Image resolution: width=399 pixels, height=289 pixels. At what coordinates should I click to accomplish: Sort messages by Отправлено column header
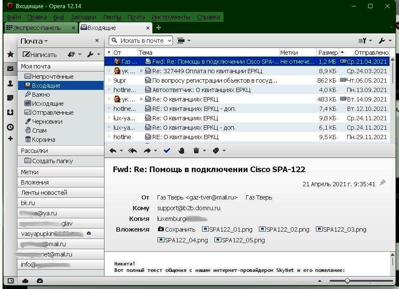368,53
